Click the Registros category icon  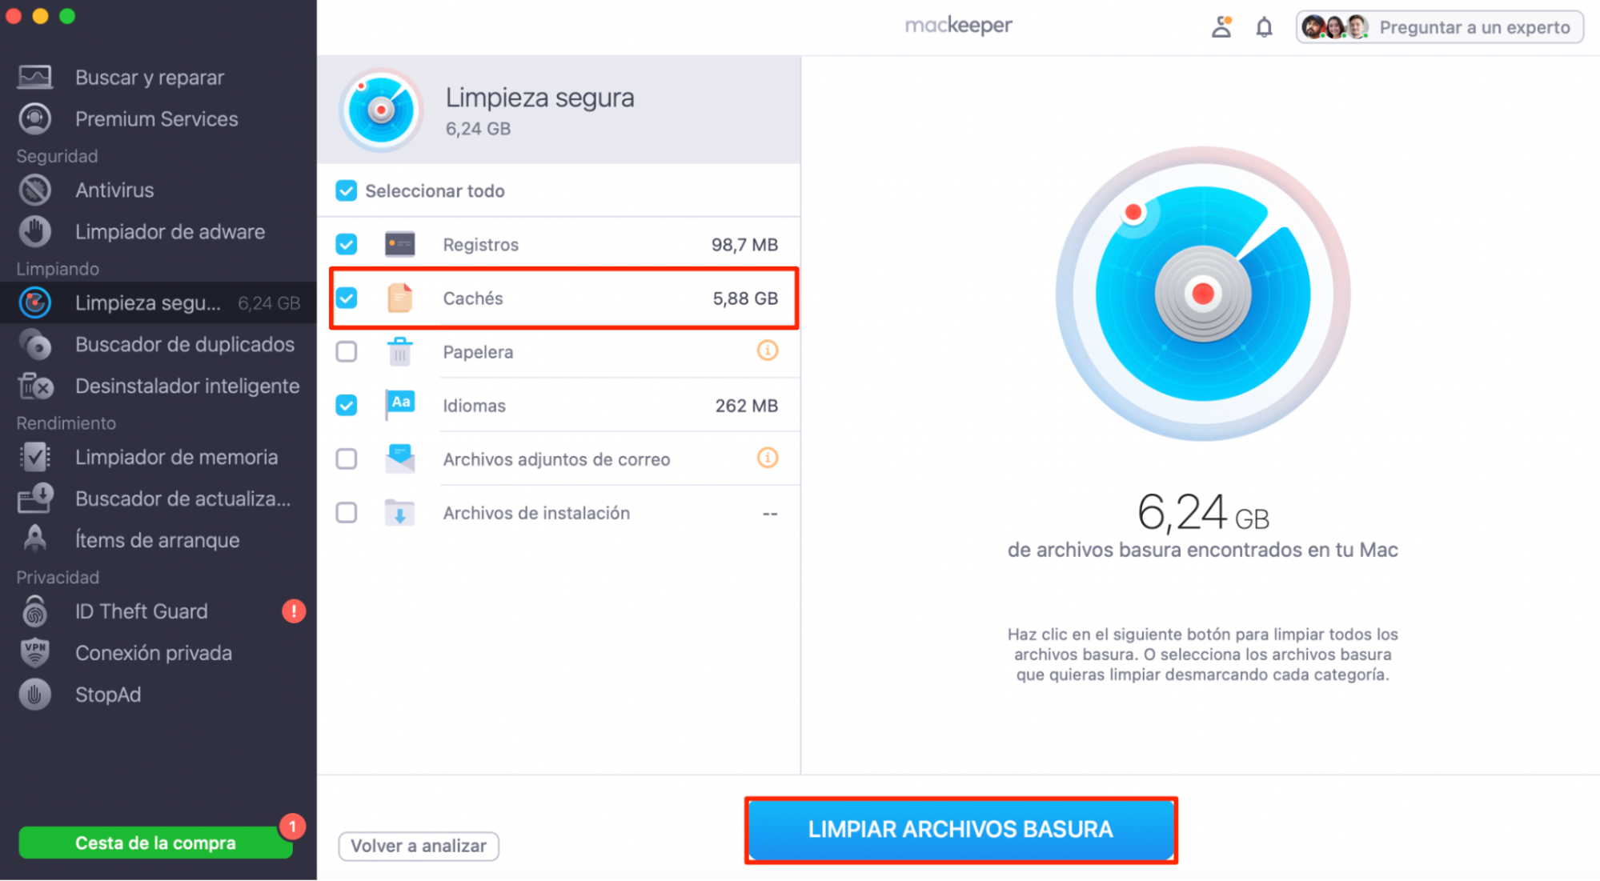click(x=399, y=244)
